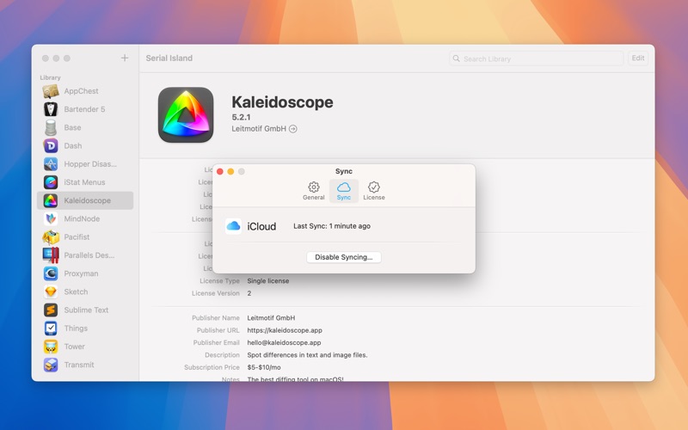Focus the Search Library field
This screenshot has width=688, height=430.
click(536, 58)
